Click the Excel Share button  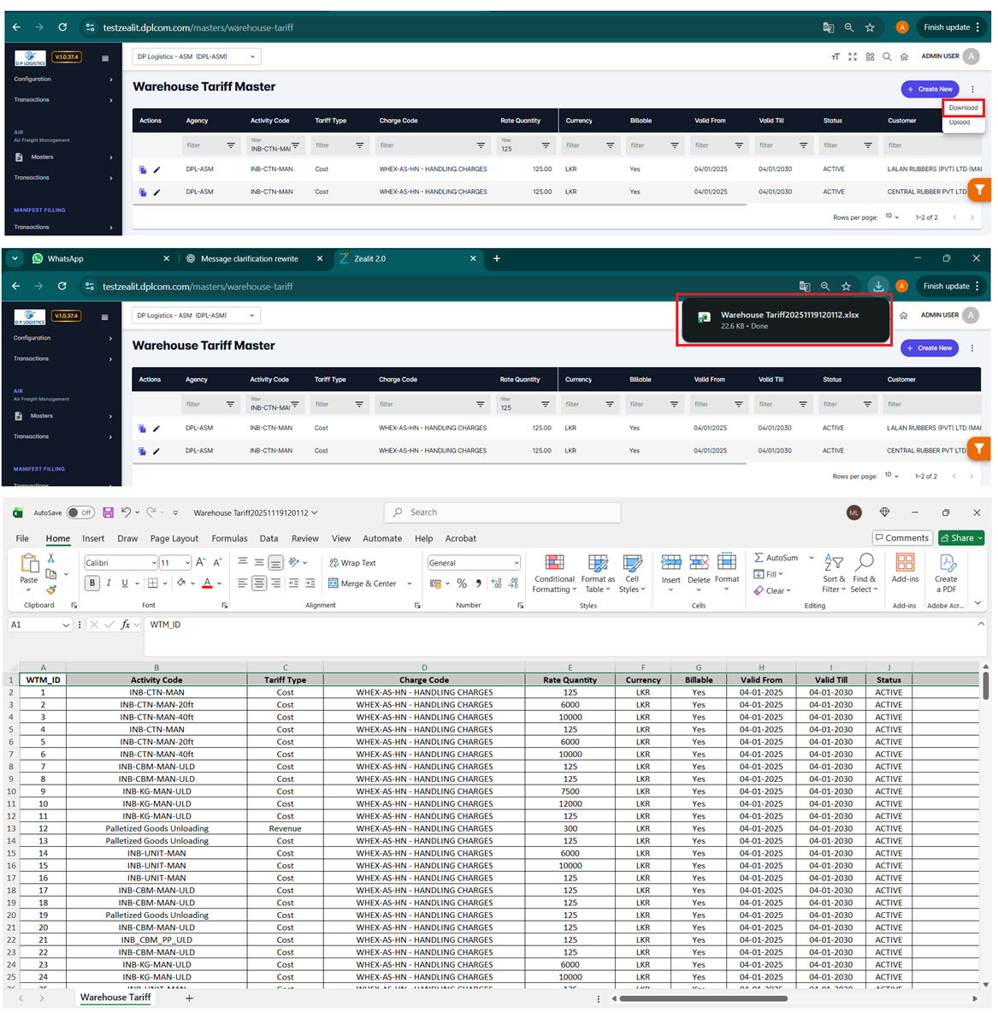pos(961,538)
